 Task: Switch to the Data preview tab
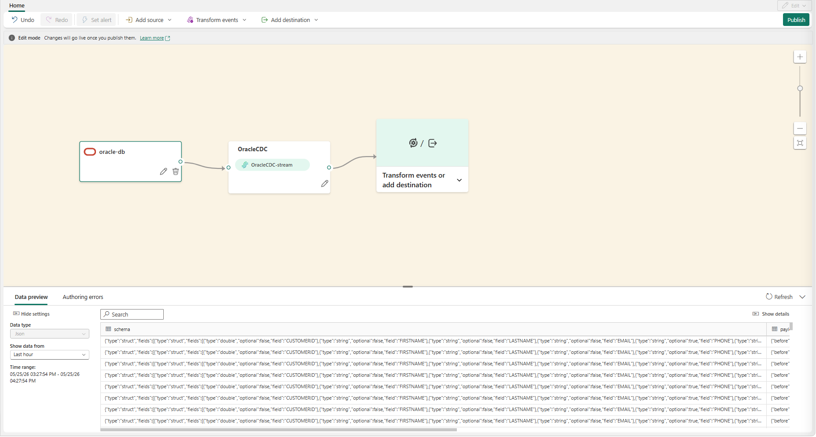point(31,297)
